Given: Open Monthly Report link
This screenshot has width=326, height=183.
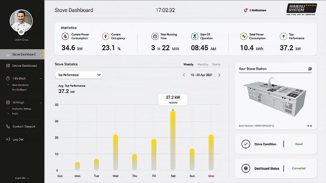Looking at the screenshot, I should click(x=19, y=90).
